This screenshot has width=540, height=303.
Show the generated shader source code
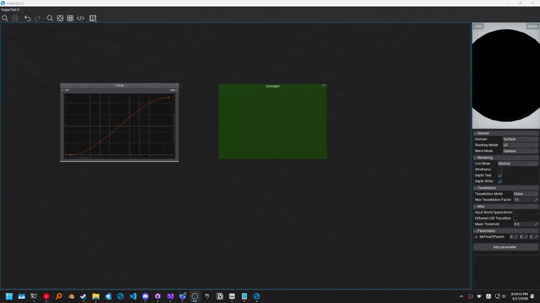click(80, 18)
